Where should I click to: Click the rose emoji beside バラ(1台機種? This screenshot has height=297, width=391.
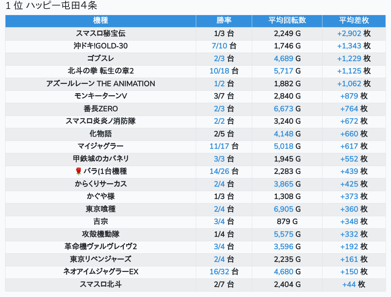point(78,171)
